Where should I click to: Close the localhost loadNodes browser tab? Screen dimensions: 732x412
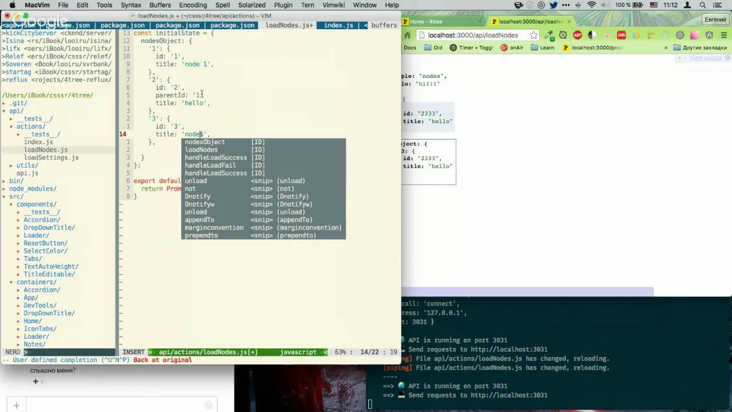[569, 22]
